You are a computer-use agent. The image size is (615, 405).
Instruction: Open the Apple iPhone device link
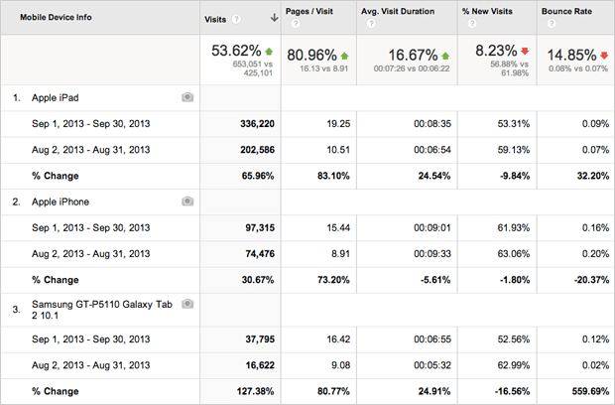click(61, 202)
